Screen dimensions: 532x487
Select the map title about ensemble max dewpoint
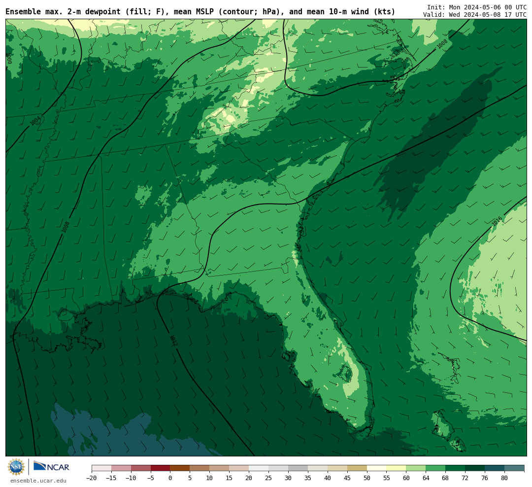point(200,12)
